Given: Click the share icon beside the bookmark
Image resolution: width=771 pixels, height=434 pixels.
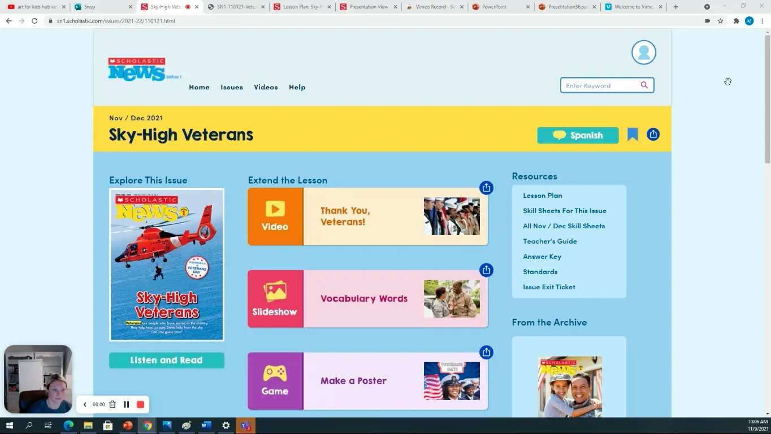Looking at the screenshot, I should [653, 134].
